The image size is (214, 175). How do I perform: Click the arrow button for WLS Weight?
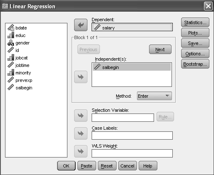point(81,151)
